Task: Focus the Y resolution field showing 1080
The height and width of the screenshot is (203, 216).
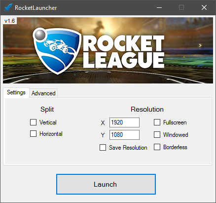Action: (x=124, y=135)
